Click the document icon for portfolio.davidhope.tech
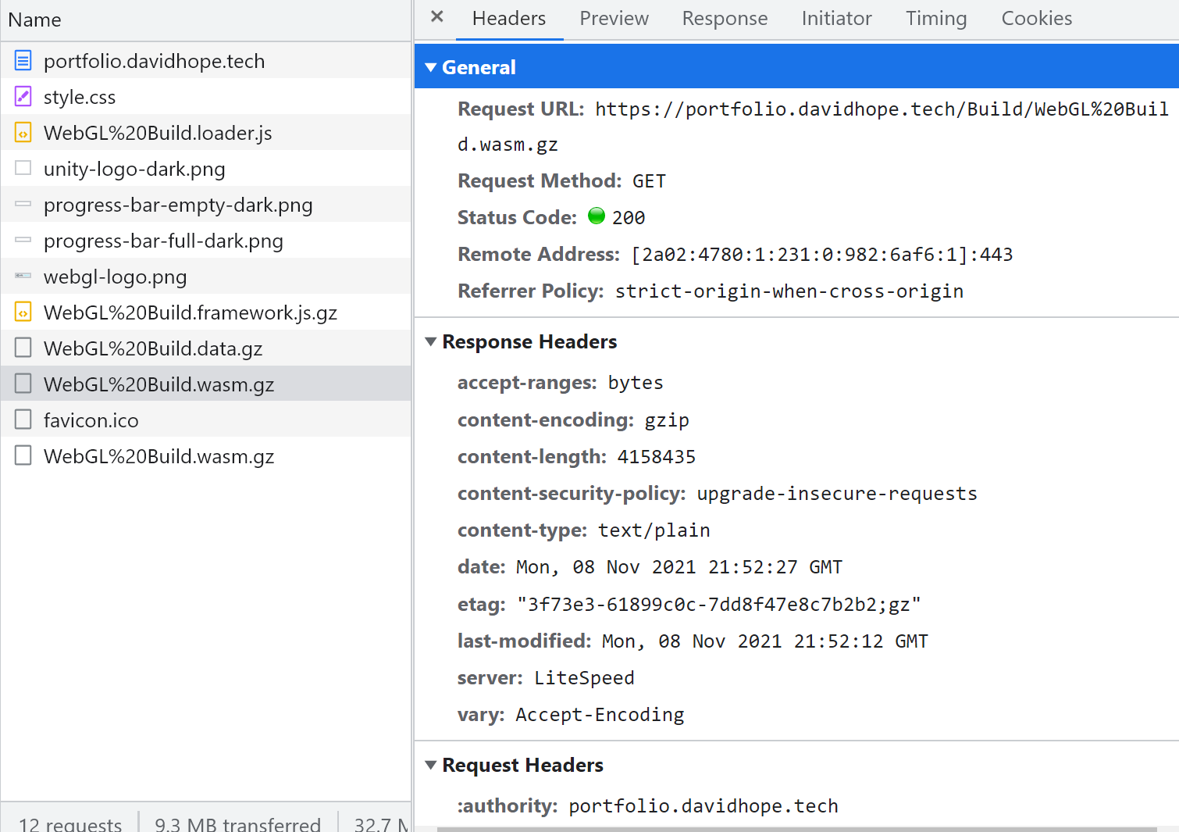The image size is (1179, 832). tap(23, 60)
